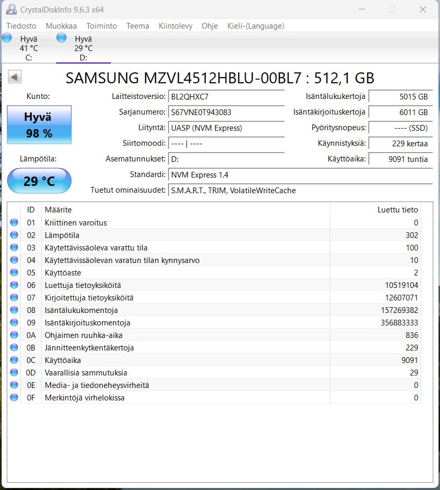Open the Kiintolevy menu
Image resolution: width=440 pixels, height=490 pixels.
(175, 26)
